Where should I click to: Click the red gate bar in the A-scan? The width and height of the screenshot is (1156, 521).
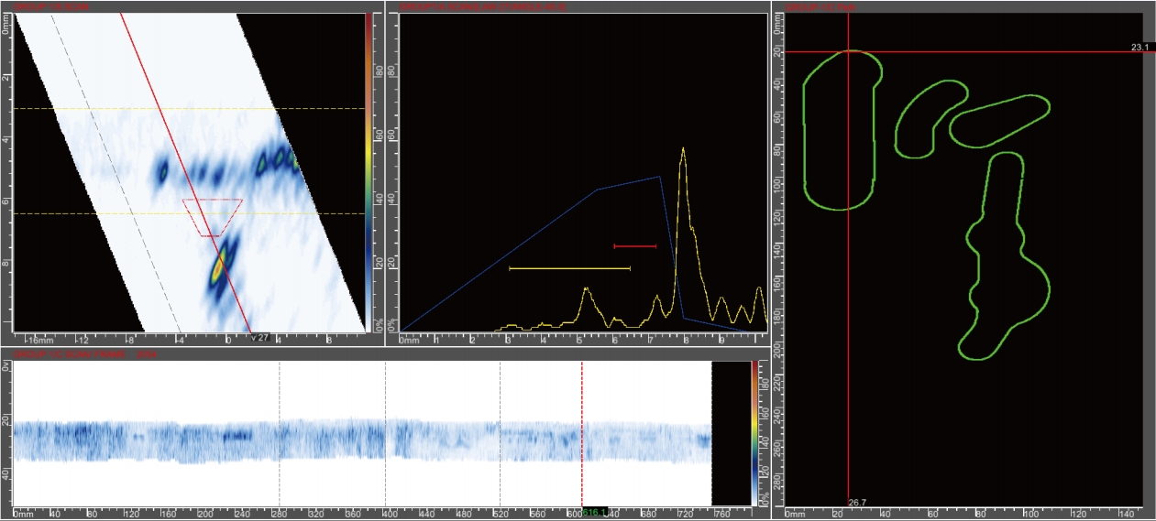(634, 245)
